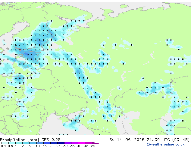Screen dimensions: 191x147
Task: Pick the 10–15 mm blue legend swatch
Action: pyautogui.click(x=40, y=143)
